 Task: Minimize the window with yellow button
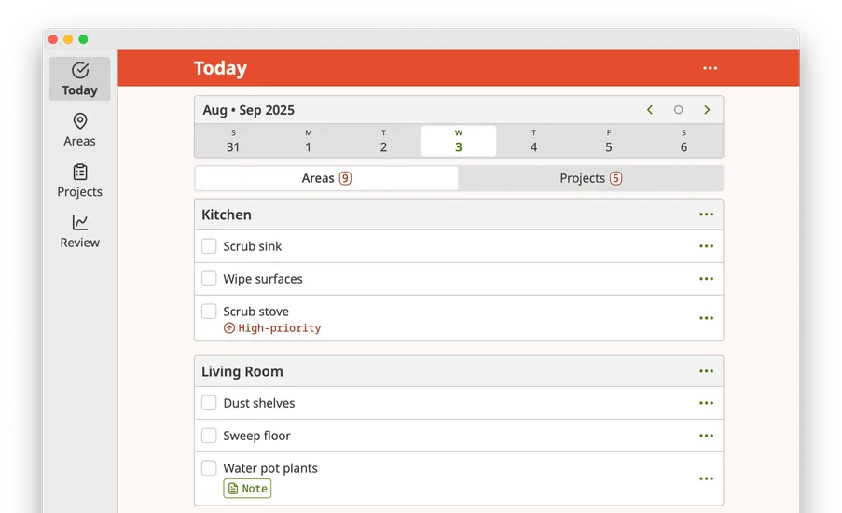coord(68,39)
